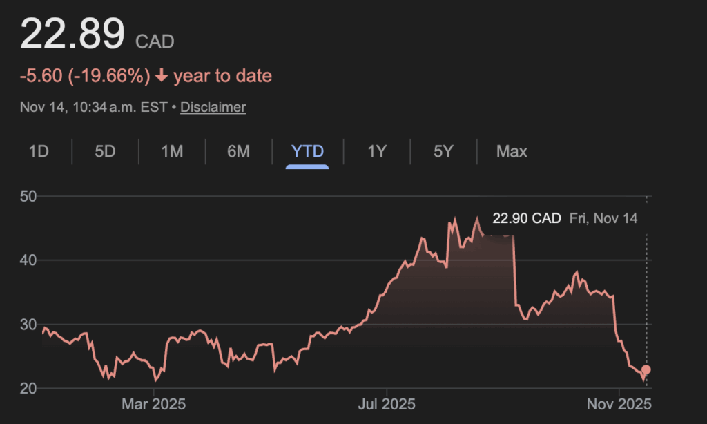The height and width of the screenshot is (424, 707).
Task: Switch to the 1Y range tab
Action: pos(376,151)
